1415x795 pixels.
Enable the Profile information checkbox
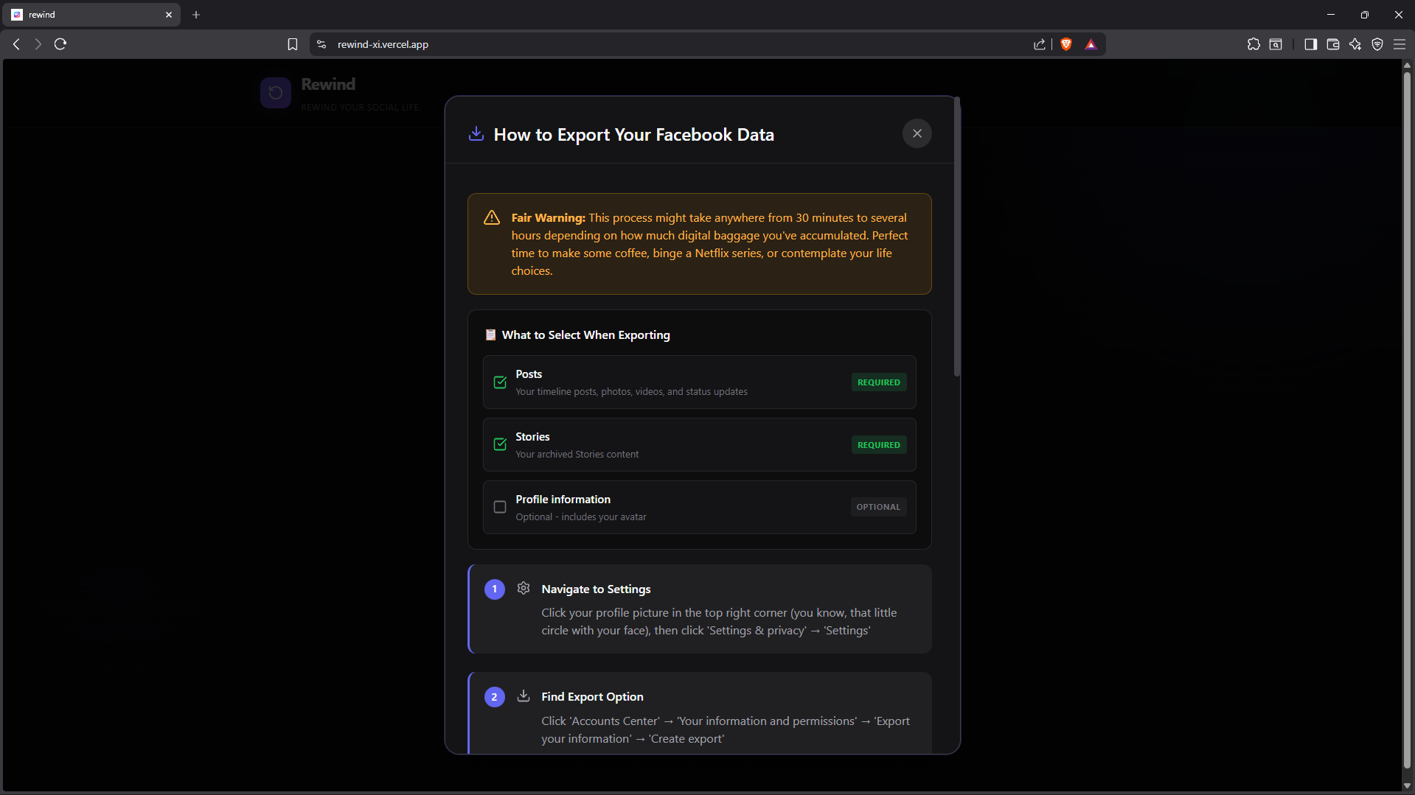coord(500,507)
